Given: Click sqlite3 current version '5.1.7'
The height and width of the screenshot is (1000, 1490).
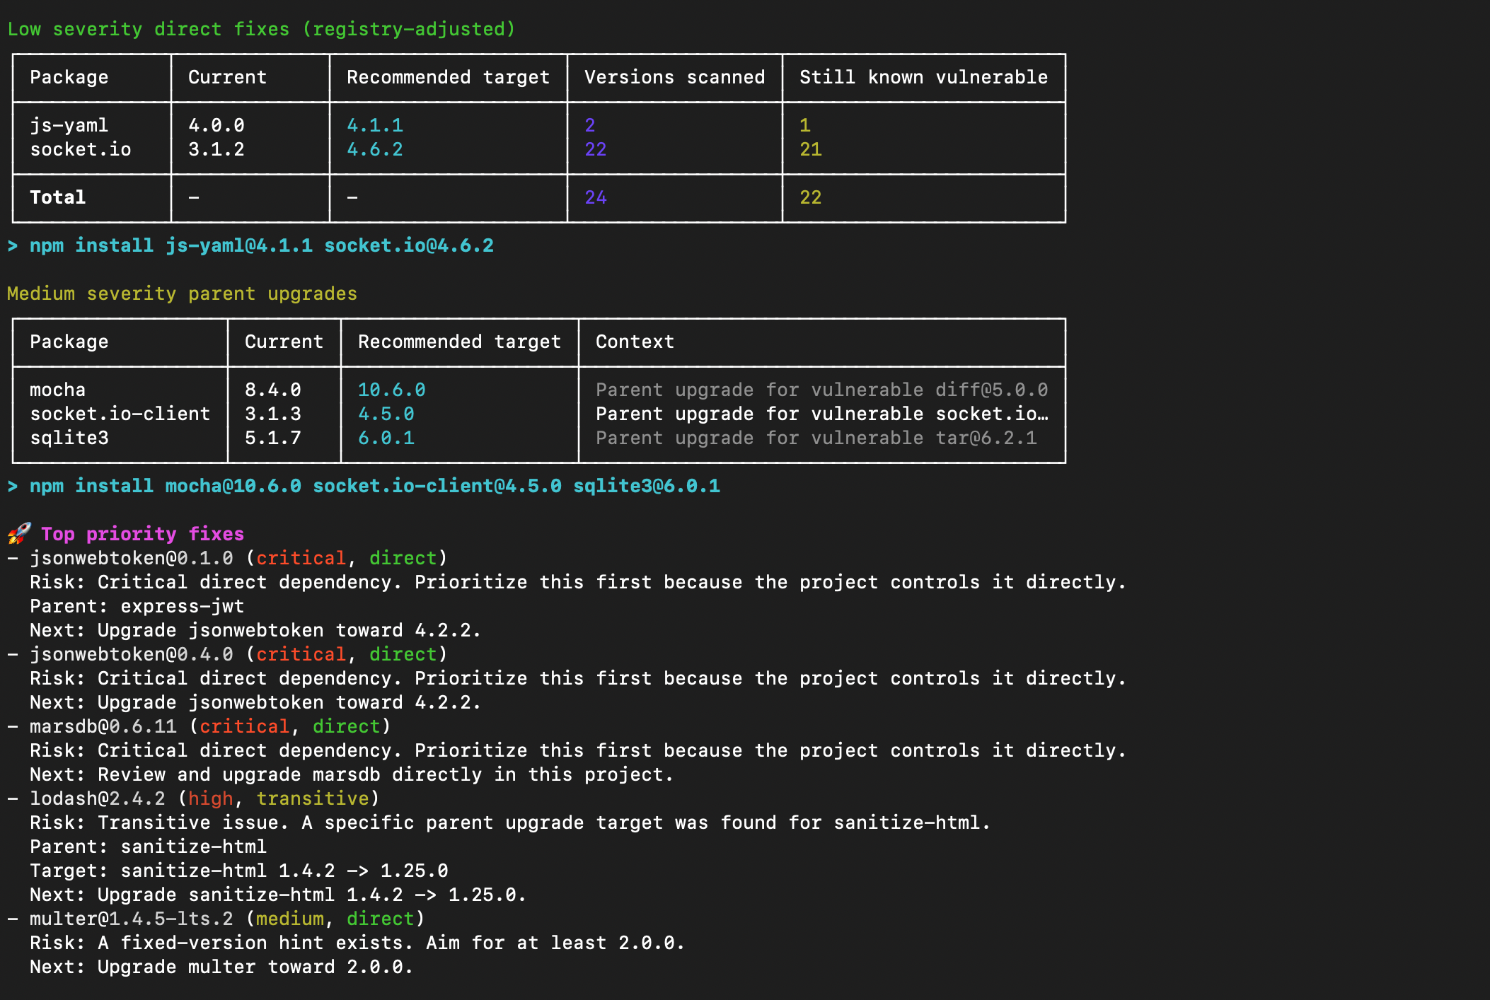Looking at the screenshot, I should pos(273,438).
